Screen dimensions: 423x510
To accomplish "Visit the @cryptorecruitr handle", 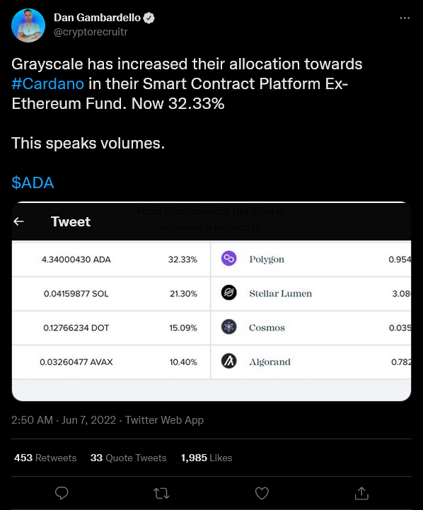I will click(91, 32).
